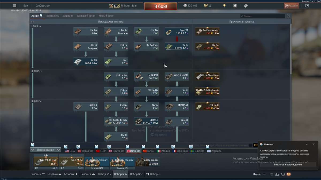The image size is (321, 180).
Task: Click the Silver Lions balance icon
Action: pyautogui.click(x=185, y=6)
